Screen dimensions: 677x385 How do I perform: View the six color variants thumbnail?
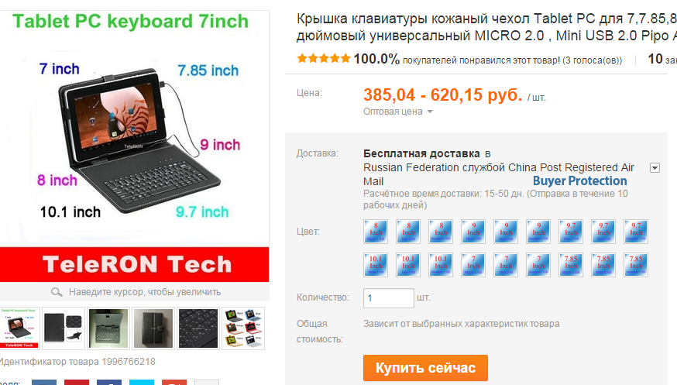(x=243, y=328)
